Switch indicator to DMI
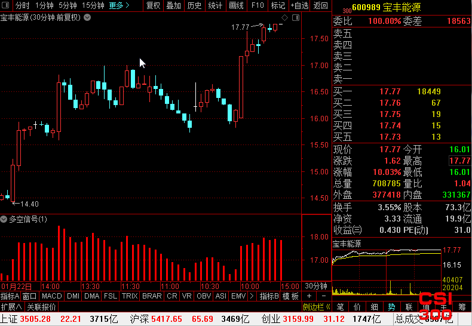472x326 pixels. pyautogui.click(x=73, y=296)
